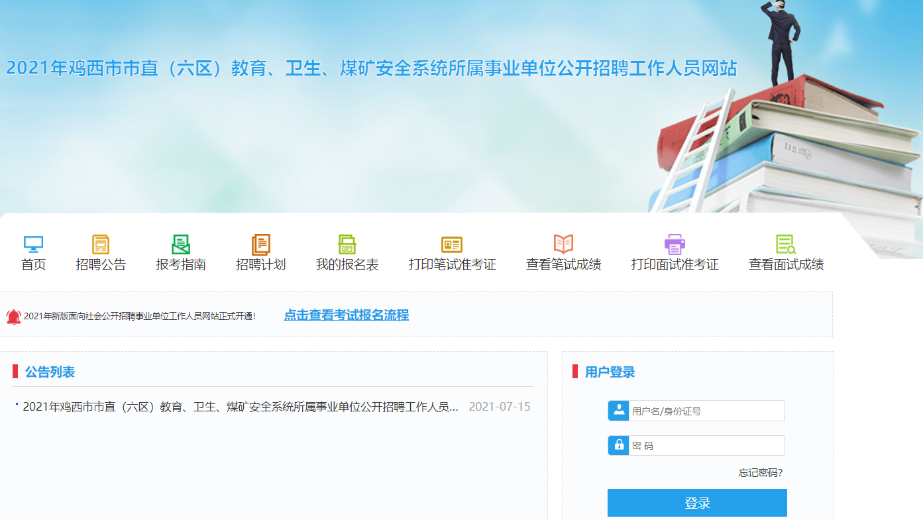Click the site title 2021年鸡西市市直 banner text
Viewport: 923px width, 520px height.
[371, 68]
